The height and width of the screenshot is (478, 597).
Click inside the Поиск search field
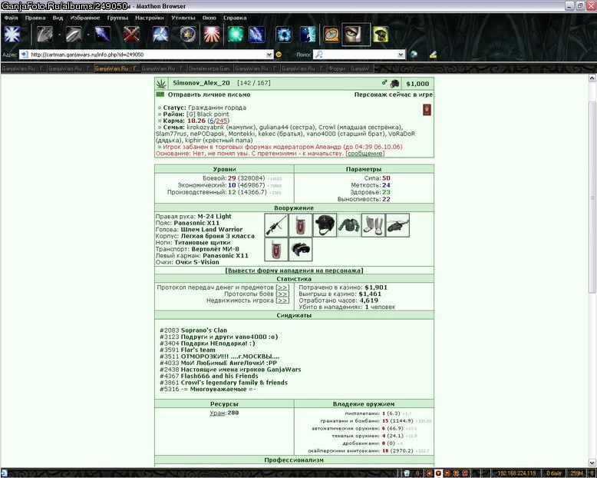coord(360,55)
